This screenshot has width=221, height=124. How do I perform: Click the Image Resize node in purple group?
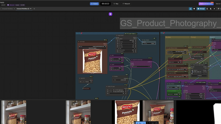(x=195, y=91)
